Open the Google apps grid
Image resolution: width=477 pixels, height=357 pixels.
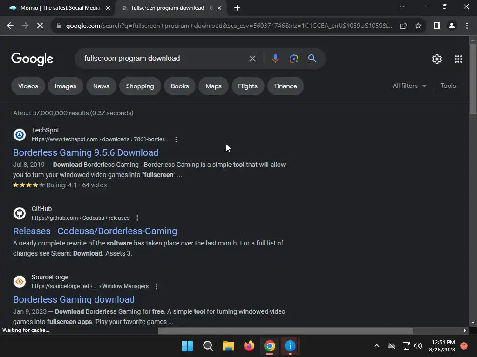point(458,59)
